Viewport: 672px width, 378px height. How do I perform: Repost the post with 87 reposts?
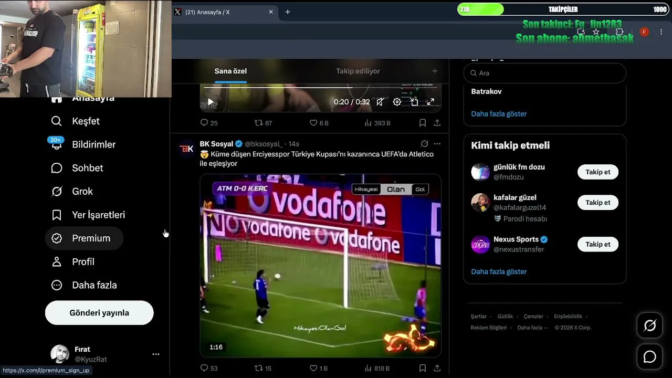[x=263, y=123]
